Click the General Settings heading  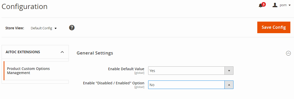point(95,53)
